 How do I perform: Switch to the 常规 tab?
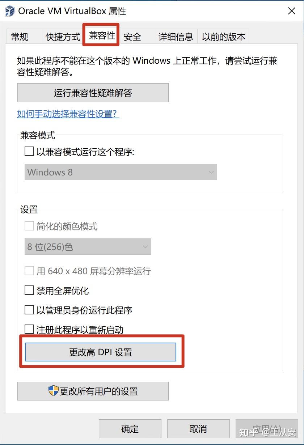click(x=20, y=37)
